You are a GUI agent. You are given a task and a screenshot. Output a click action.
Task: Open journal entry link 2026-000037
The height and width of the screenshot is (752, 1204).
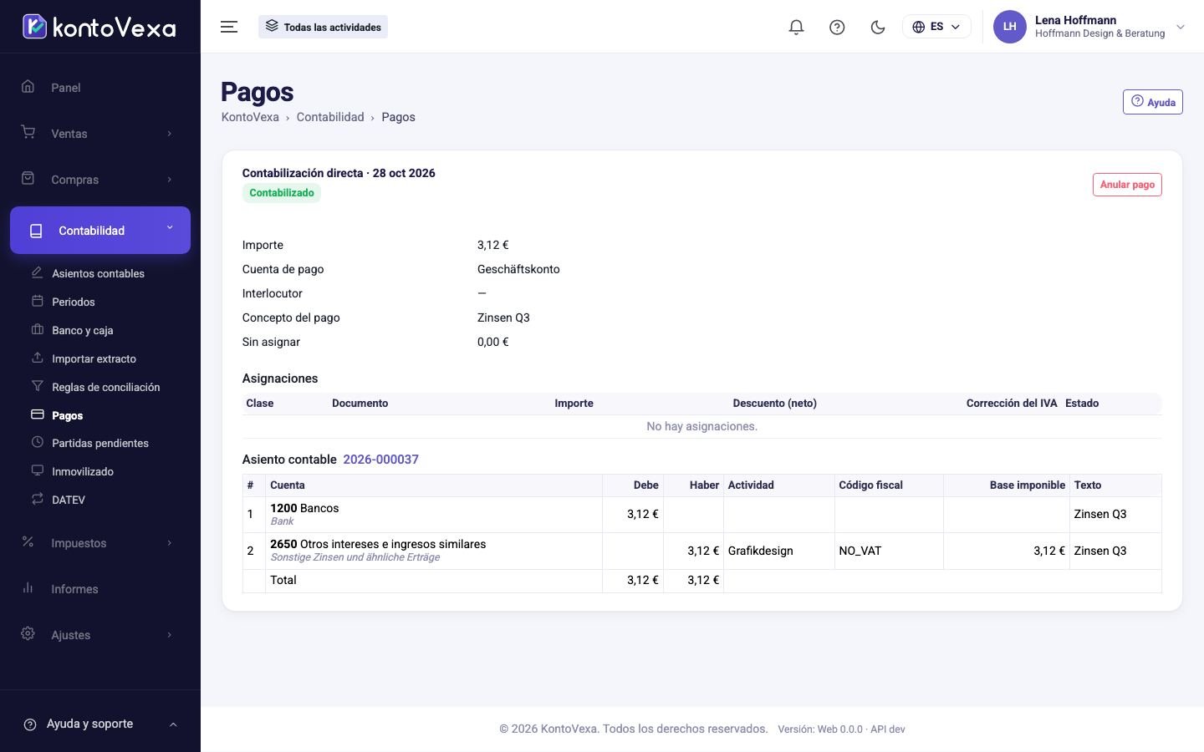(x=380, y=460)
